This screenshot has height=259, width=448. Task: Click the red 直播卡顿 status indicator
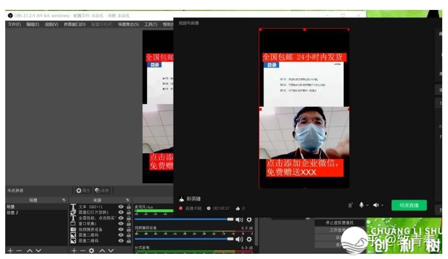(x=180, y=208)
